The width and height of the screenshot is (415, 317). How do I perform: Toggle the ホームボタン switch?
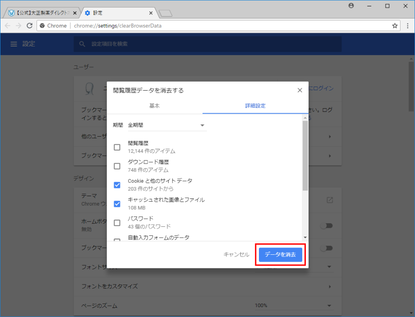coord(326,226)
